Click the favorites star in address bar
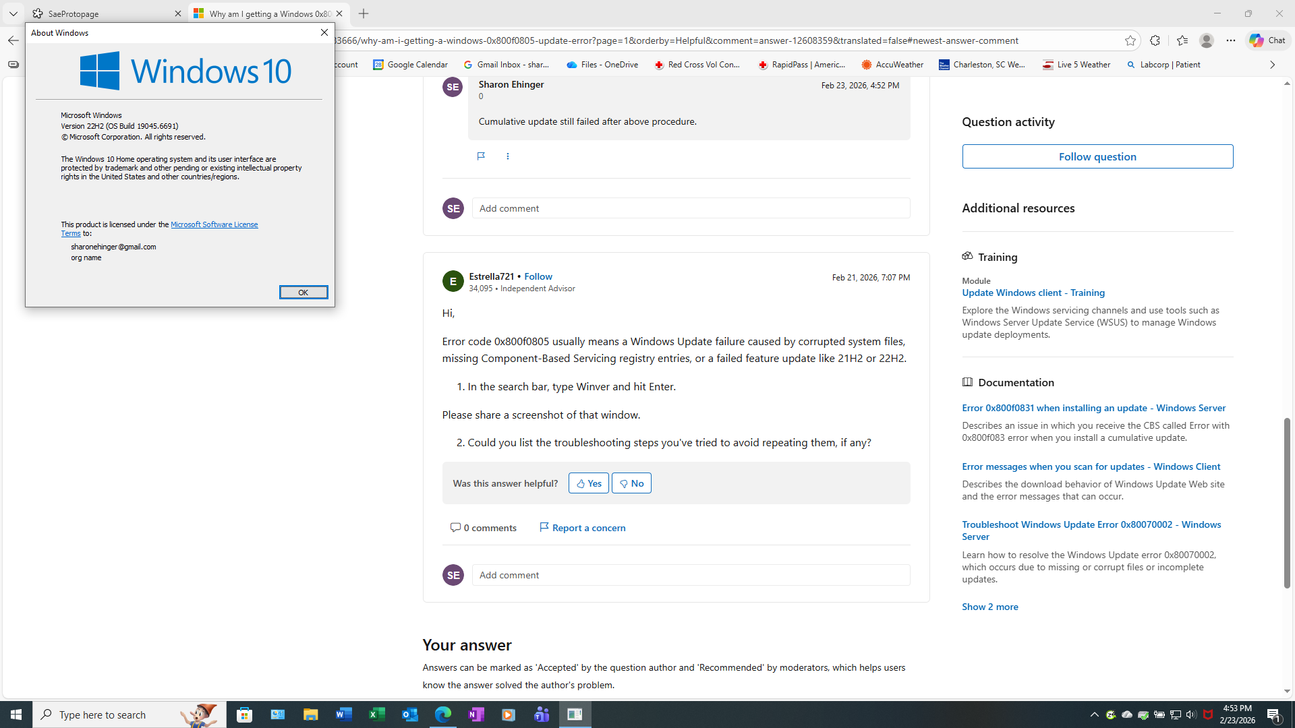Image resolution: width=1295 pixels, height=728 pixels. [1130, 40]
